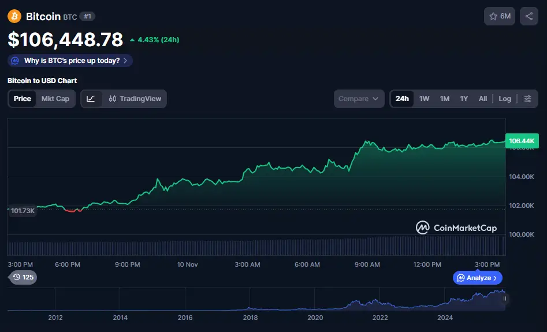The height and width of the screenshot is (332, 547).
Task: Expand the Compare dropdown
Action: 359,99
